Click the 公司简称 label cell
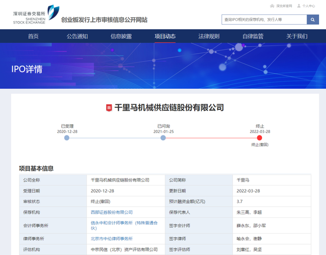This screenshot has height=255, width=326. 199,180
